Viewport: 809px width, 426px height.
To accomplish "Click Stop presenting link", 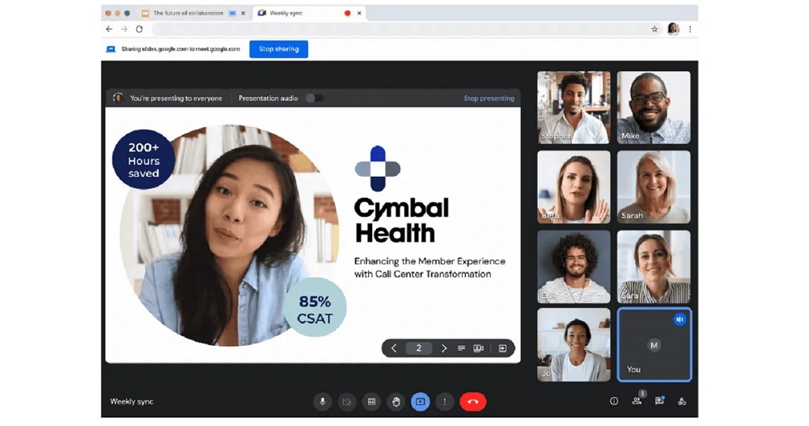I will 489,98.
